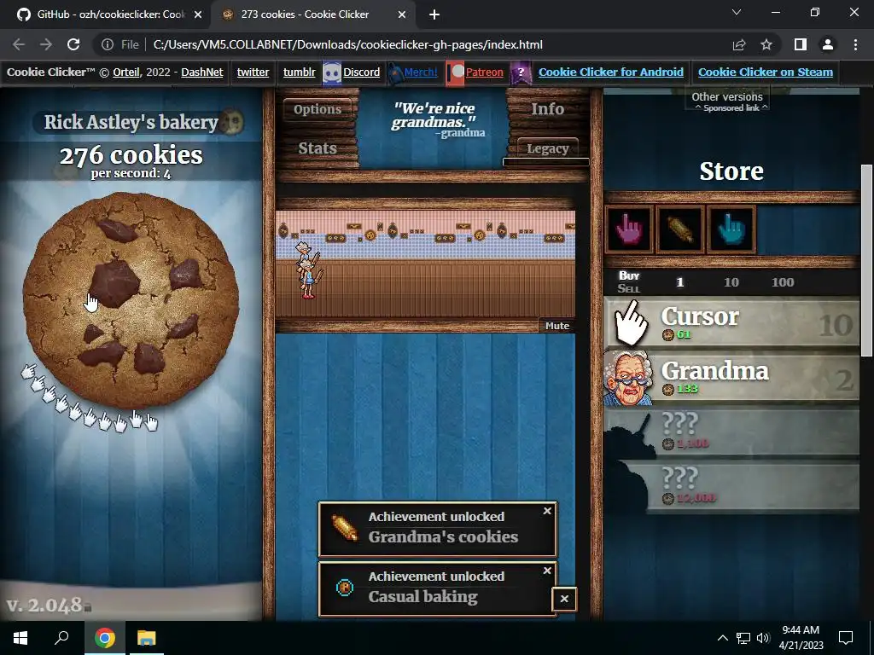Open the Chrome three-dot menu

tap(855, 44)
